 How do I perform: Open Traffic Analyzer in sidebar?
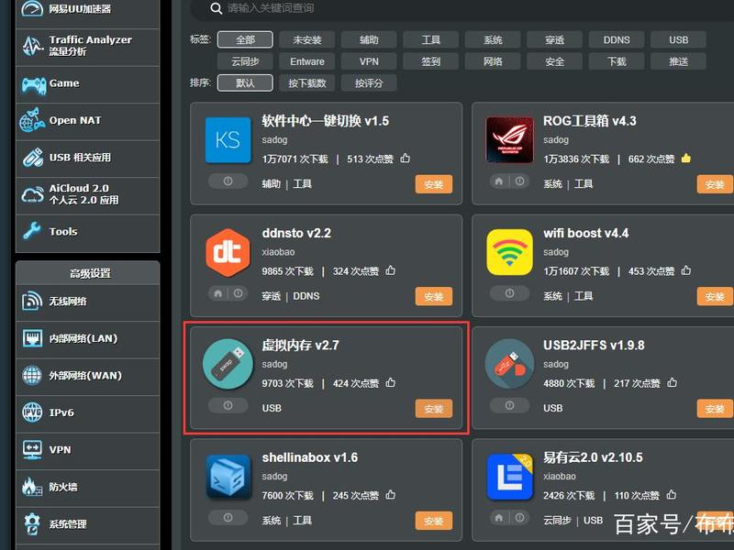pyautogui.click(x=87, y=47)
